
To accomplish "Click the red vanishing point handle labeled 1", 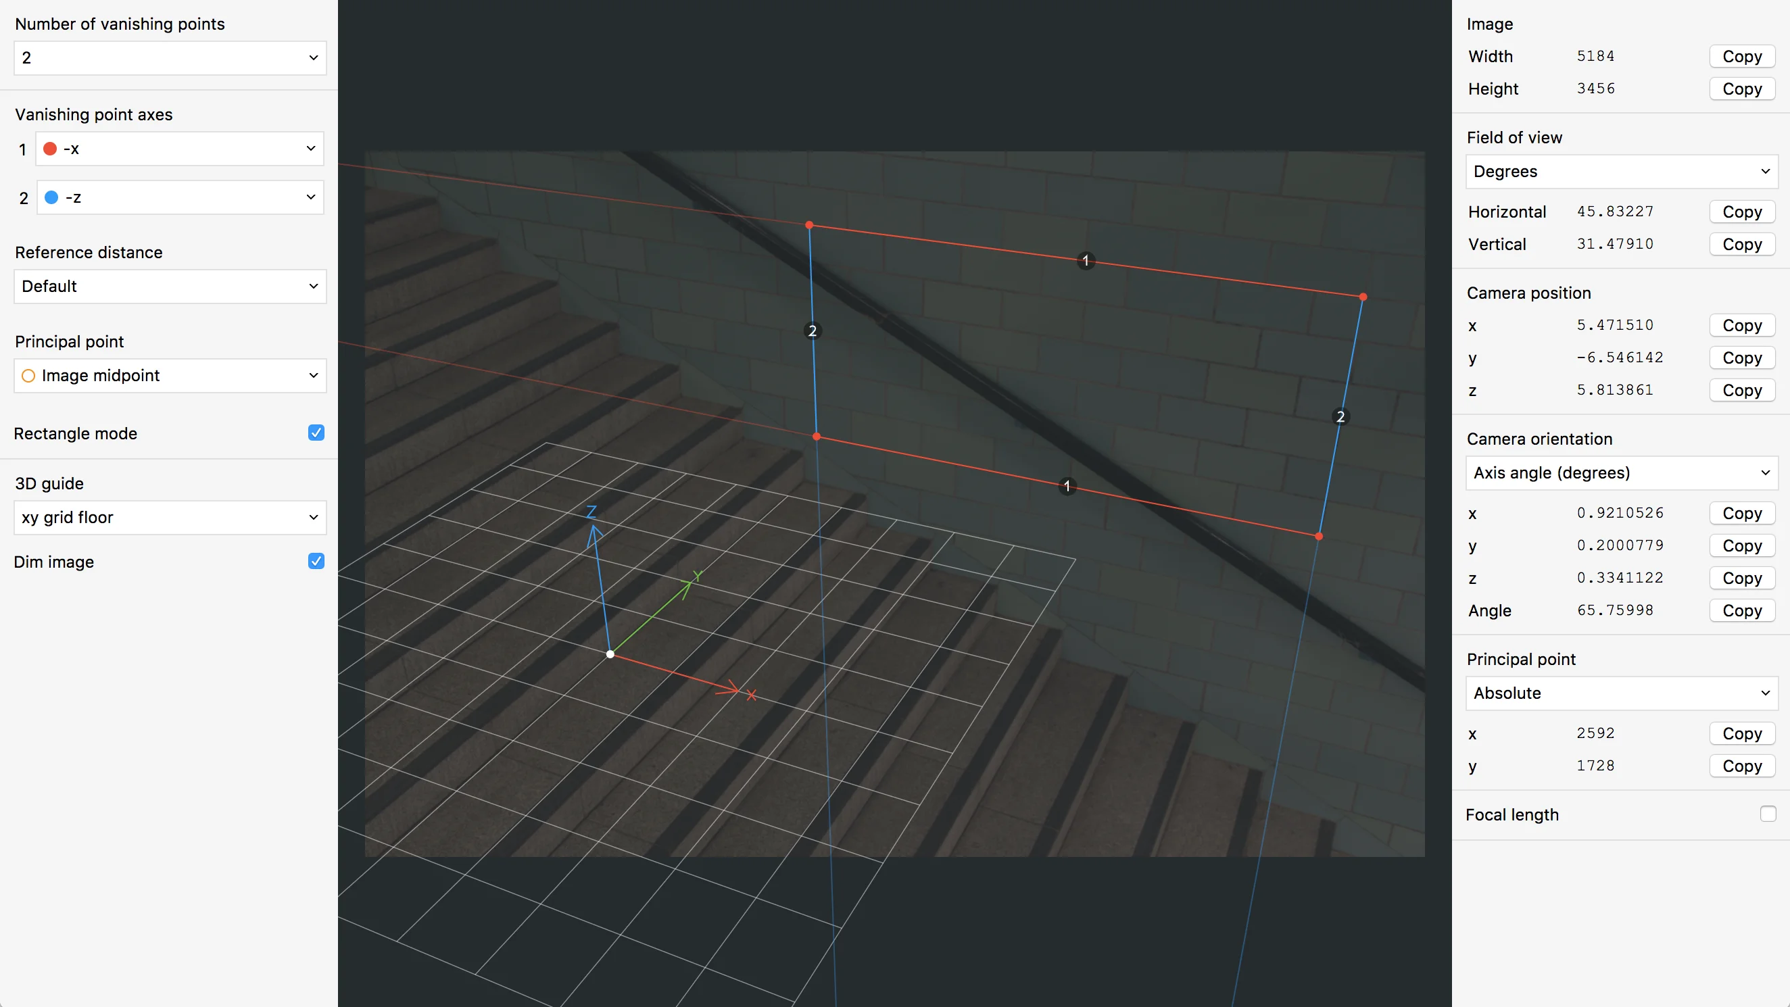I will click(x=1084, y=261).
